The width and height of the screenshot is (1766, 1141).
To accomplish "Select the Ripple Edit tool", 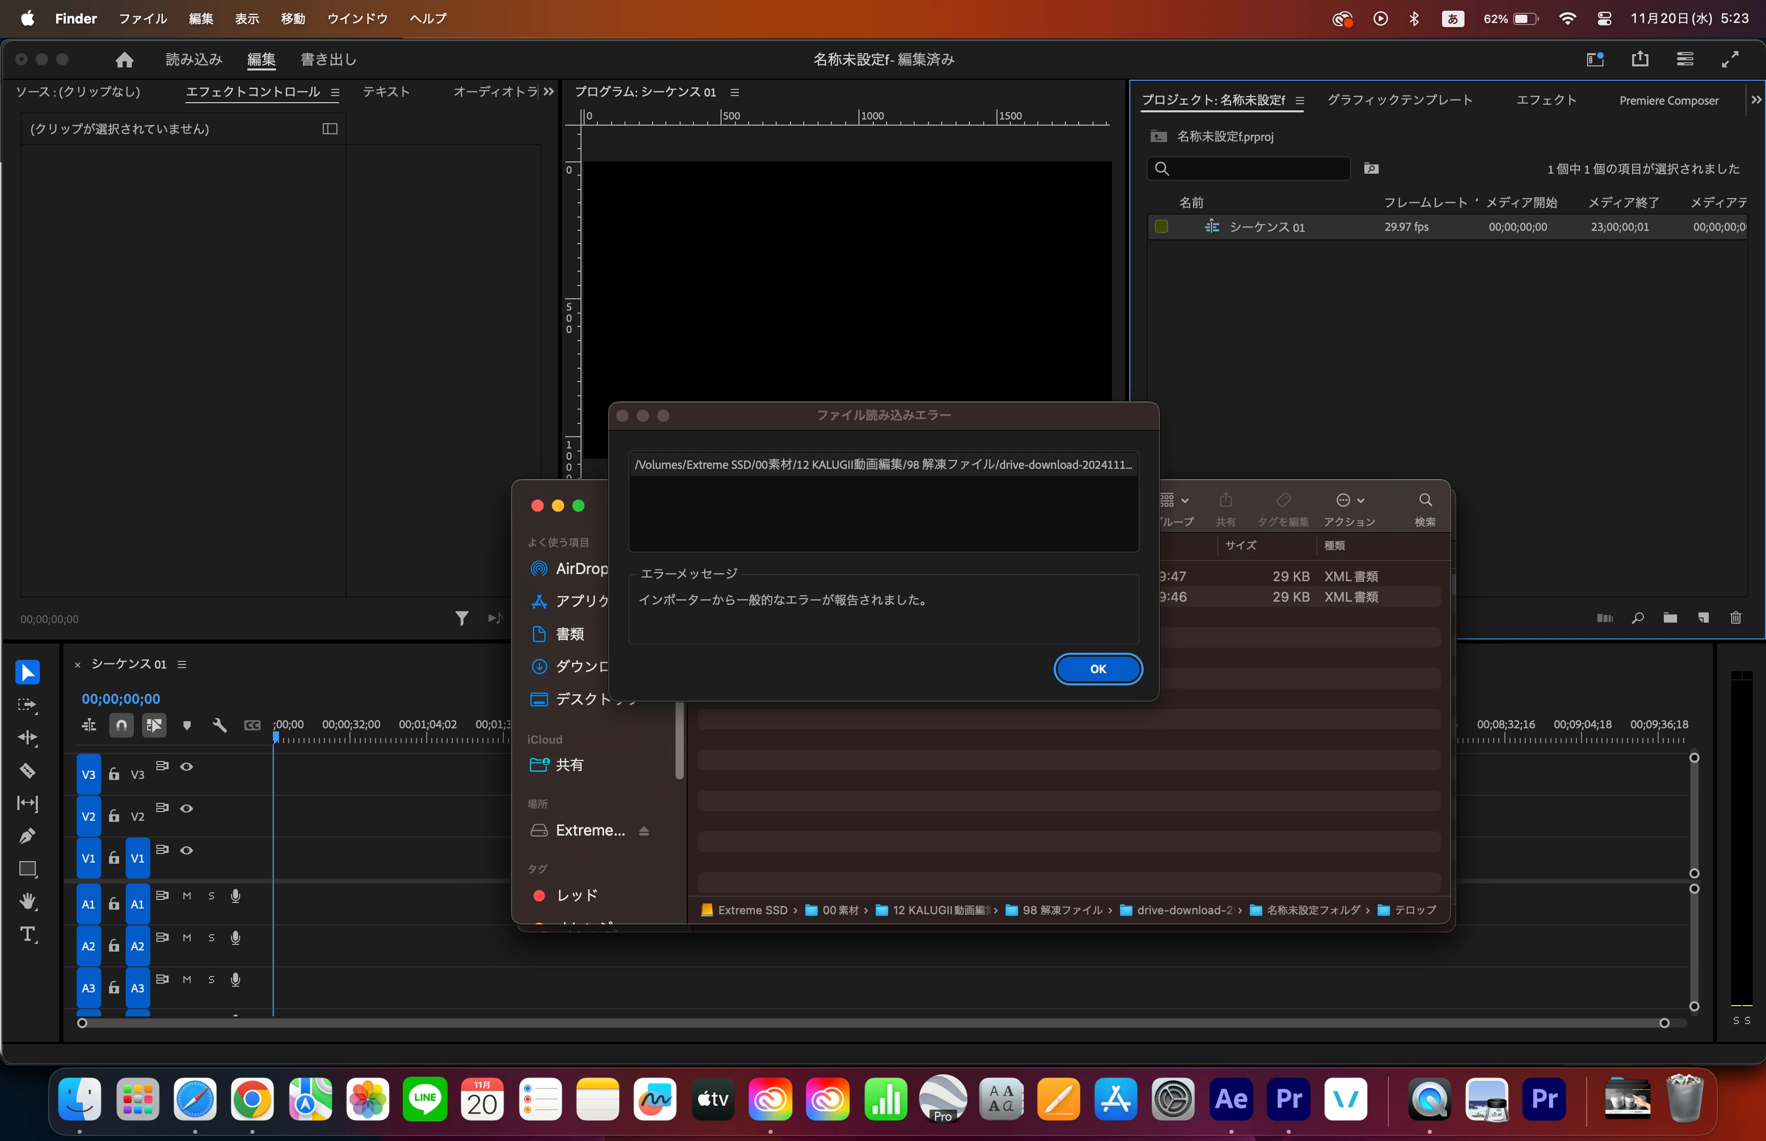I will point(28,737).
